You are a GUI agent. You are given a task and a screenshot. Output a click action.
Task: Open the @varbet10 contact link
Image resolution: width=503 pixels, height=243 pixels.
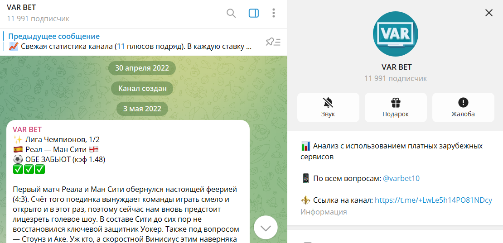tap(401, 179)
